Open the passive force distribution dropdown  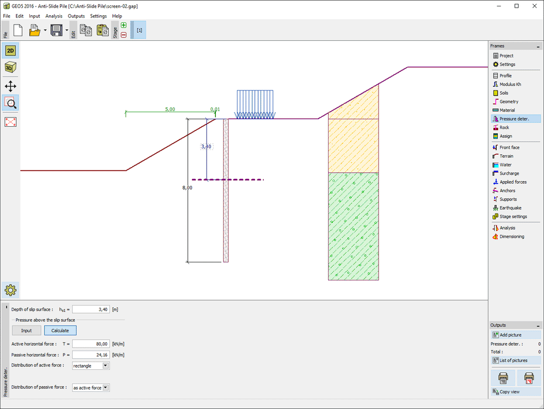coord(105,387)
